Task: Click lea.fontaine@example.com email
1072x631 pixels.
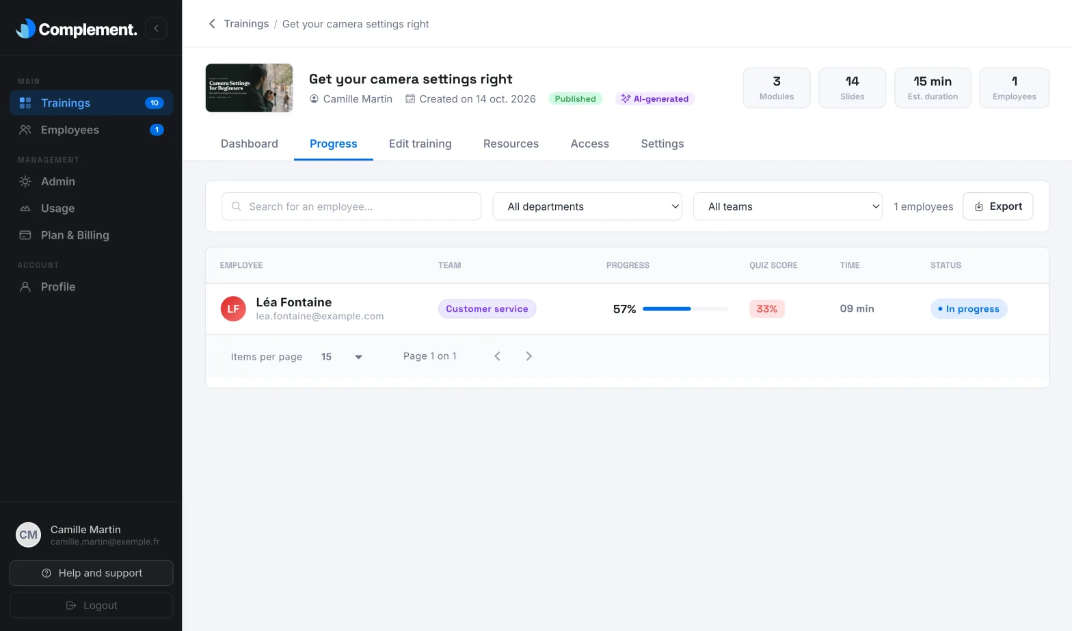Action: 320,317
